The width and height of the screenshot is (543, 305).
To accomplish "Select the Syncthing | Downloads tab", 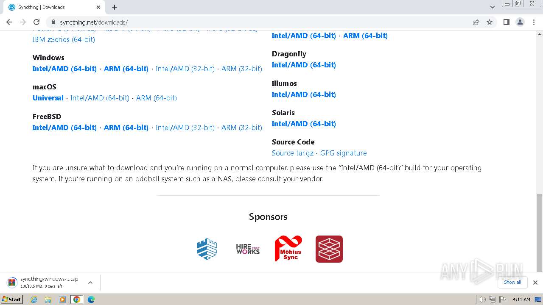I will tap(53, 7).
